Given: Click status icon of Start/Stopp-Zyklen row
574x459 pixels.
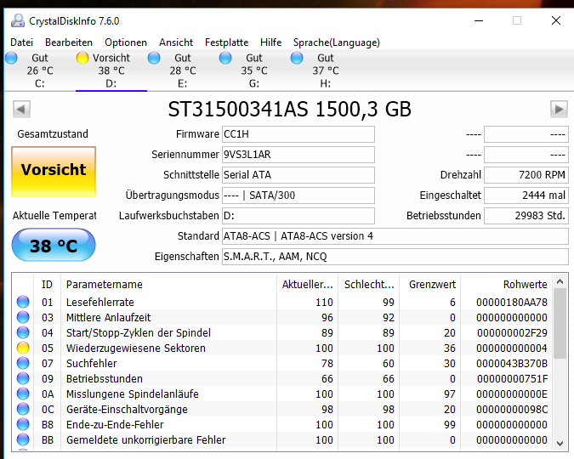Looking at the screenshot, I should (x=23, y=332).
